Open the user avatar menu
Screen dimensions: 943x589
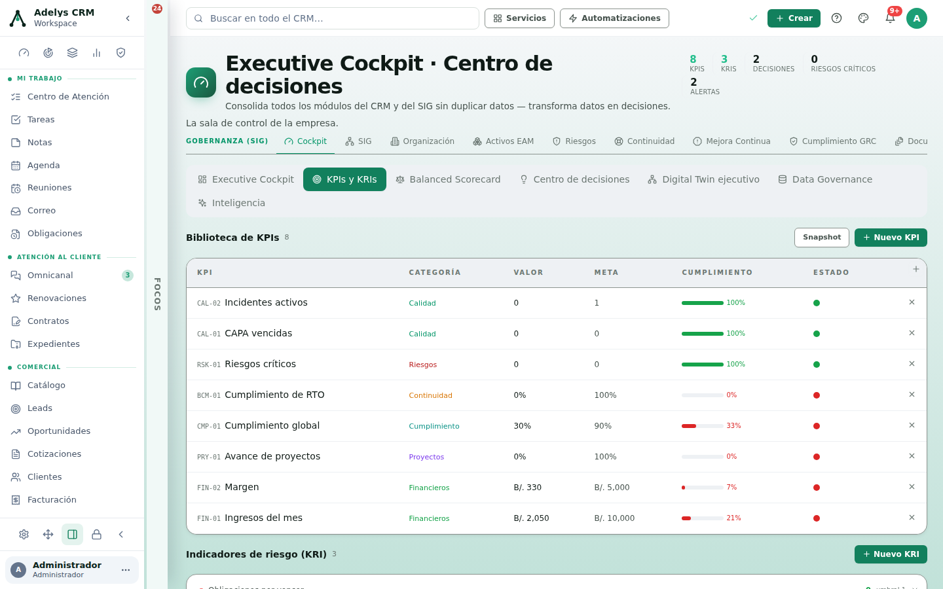pyautogui.click(x=917, y=18)
